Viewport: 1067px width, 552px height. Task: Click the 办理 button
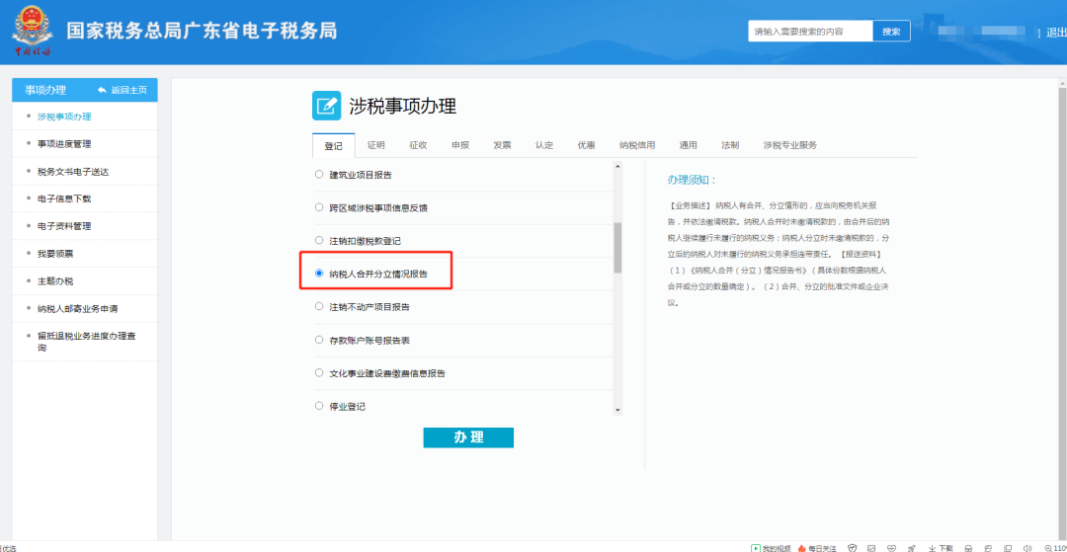pyautogui.click(x=468, y=437)
